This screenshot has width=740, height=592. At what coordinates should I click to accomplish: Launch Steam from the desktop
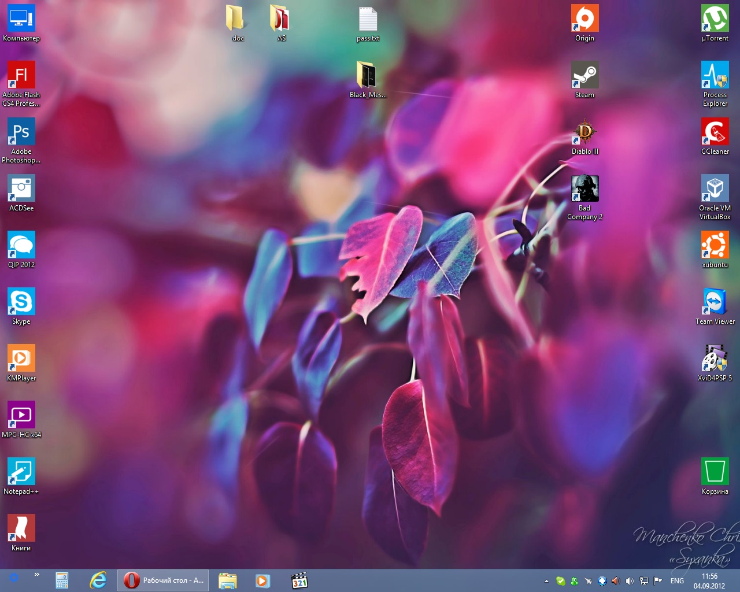(584, 80)
